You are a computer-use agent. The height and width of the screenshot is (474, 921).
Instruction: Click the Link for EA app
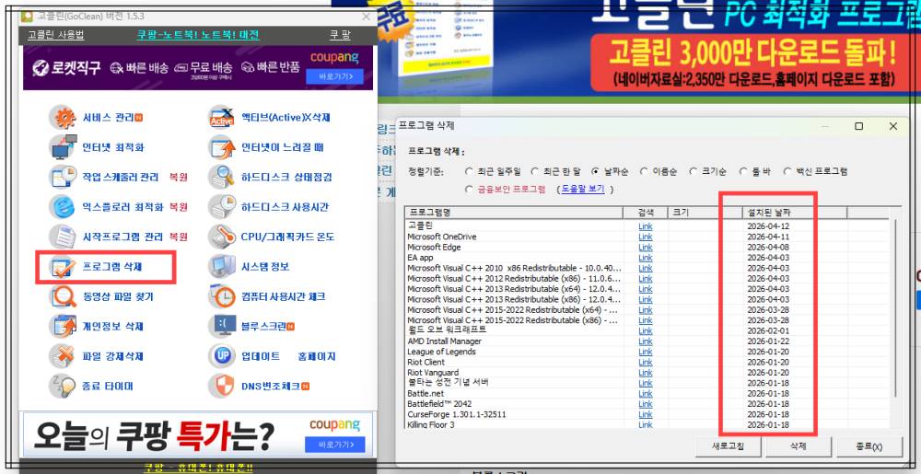coord(645,258)
